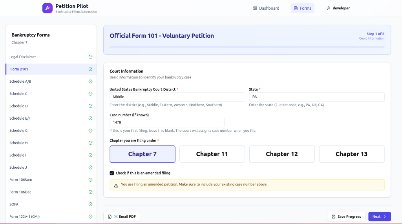Click the check icon beside Form 106Sum
The height and width of the screenshot is (224, 402).
coord(91,180)
